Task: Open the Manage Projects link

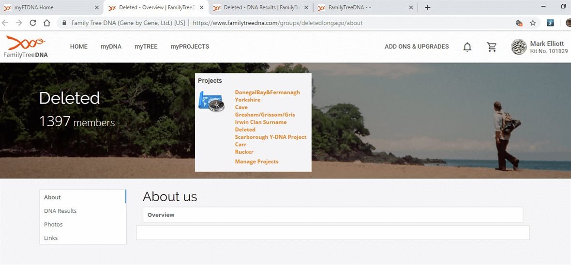Action: click(256, 162)
